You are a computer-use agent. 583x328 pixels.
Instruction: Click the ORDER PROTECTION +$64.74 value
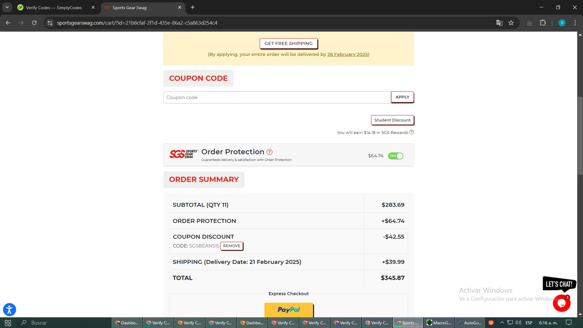pyautogui.click(x=393, y=221)
